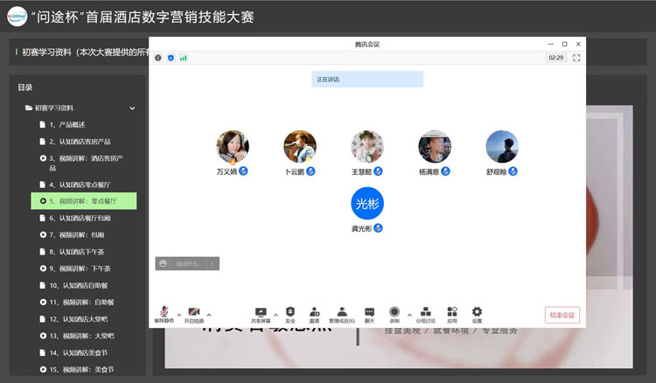The height and width of the screenshot is (383, 656).
Task: Click muted mic icon next to 王慧懿
Action: [378, 171]
